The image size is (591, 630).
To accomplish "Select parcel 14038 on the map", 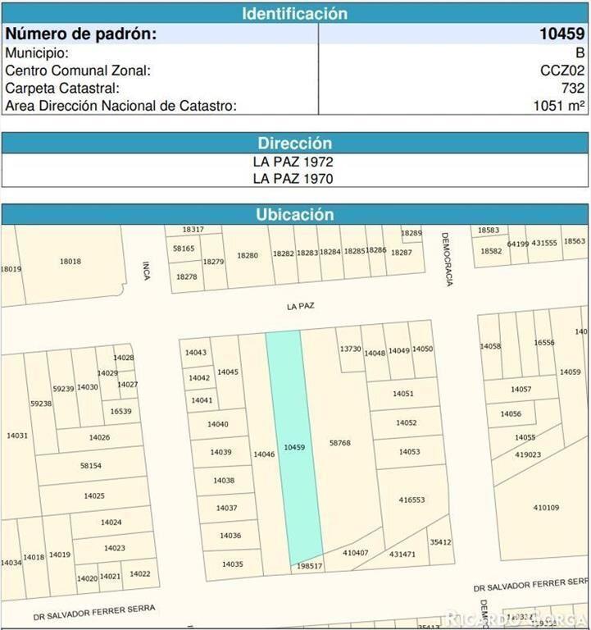I will (x=224, y=480).
